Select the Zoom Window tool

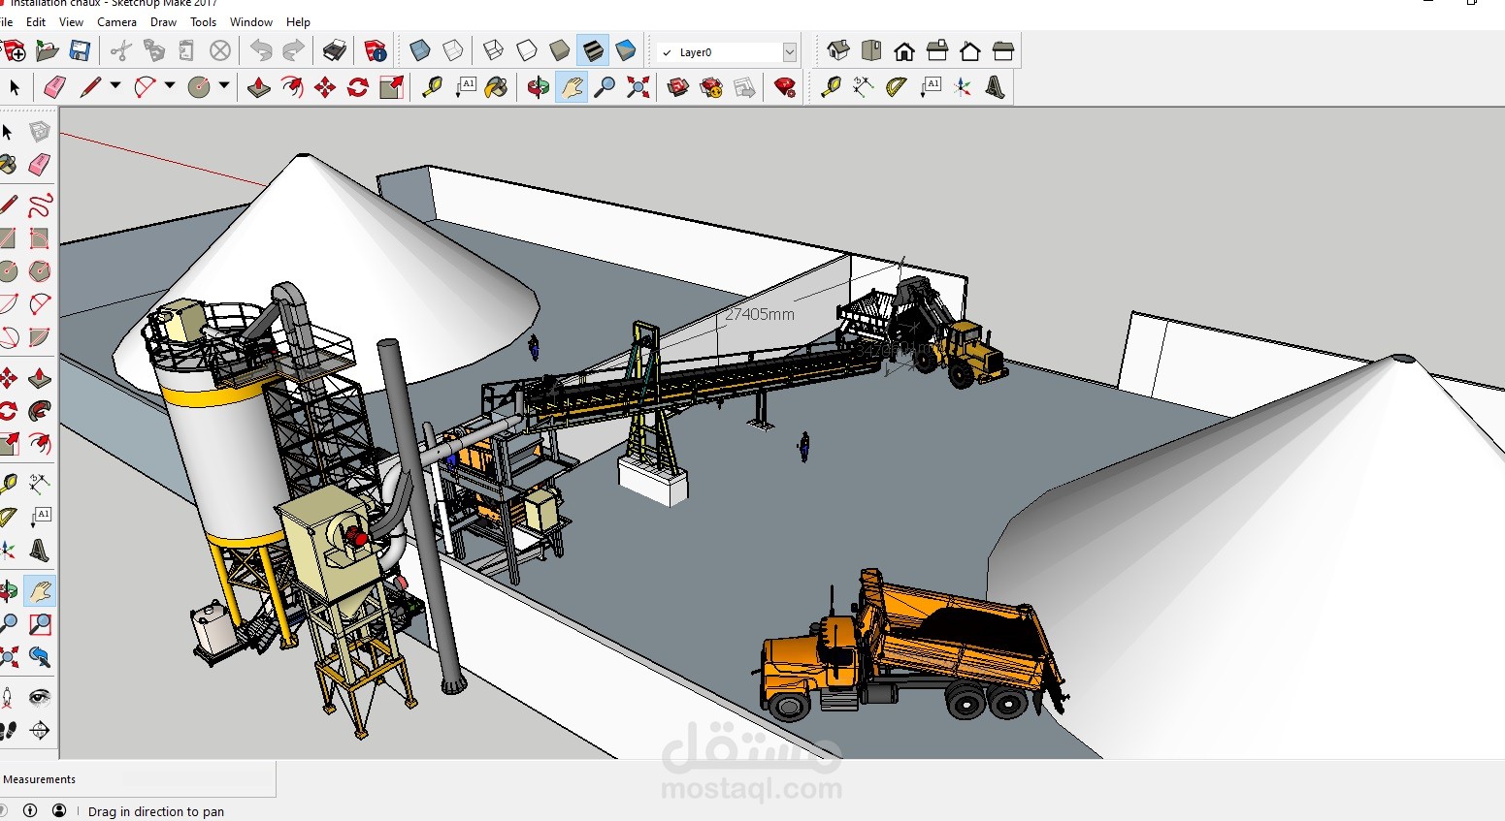[40, 624]
